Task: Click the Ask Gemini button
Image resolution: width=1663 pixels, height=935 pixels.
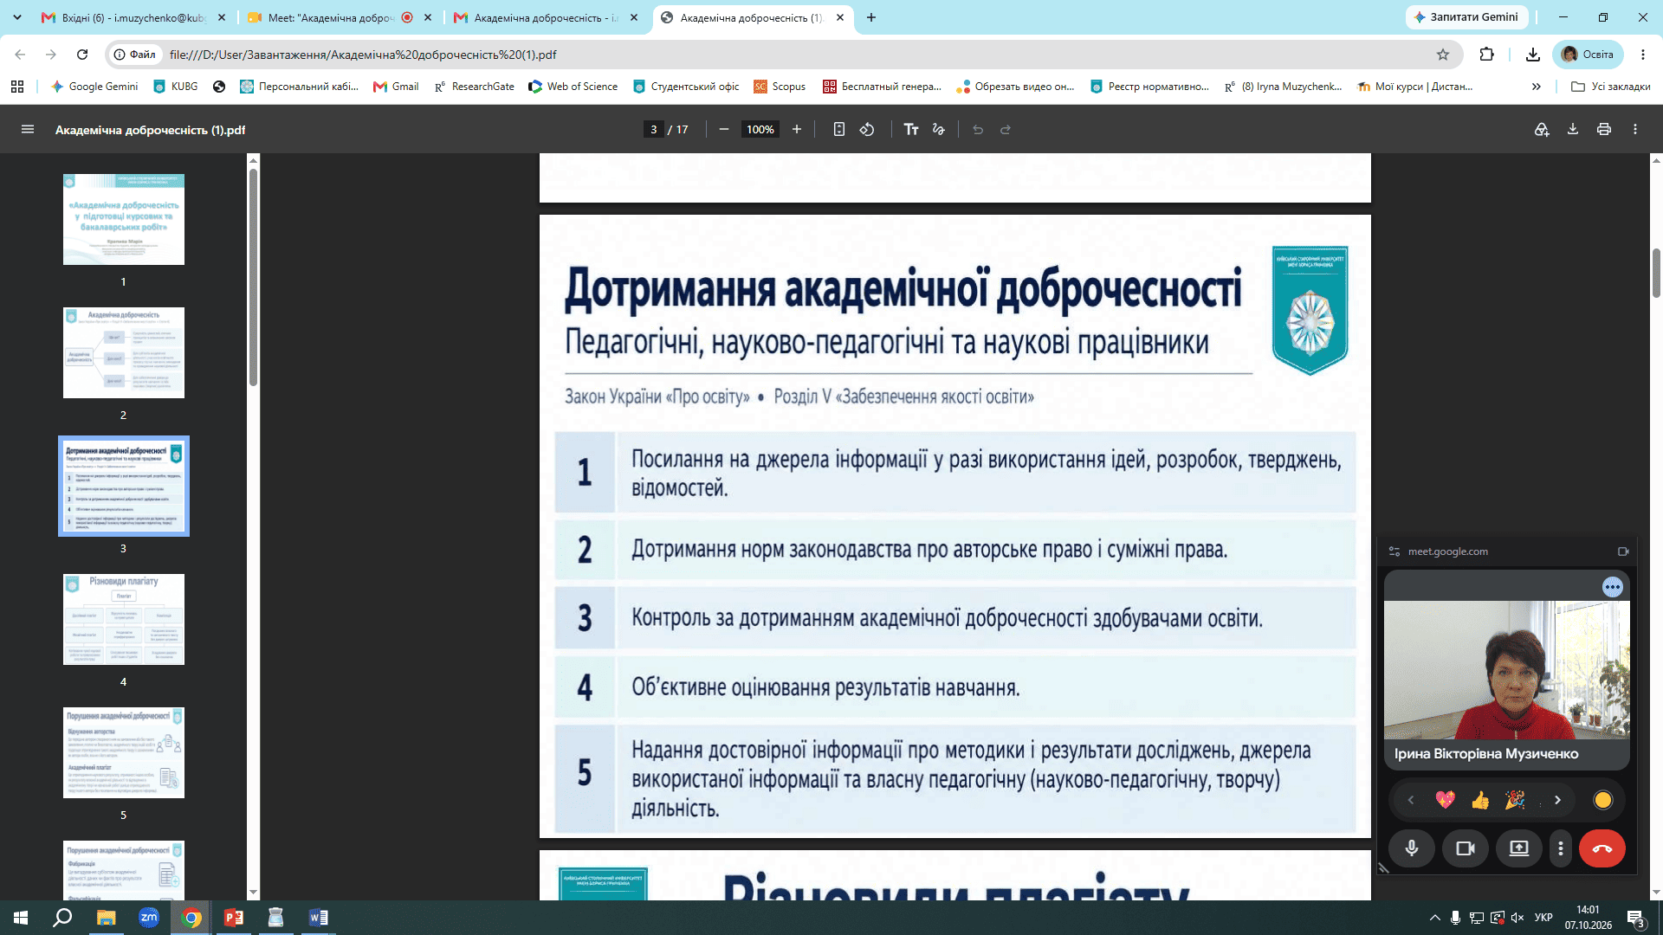Action: 1466,17
